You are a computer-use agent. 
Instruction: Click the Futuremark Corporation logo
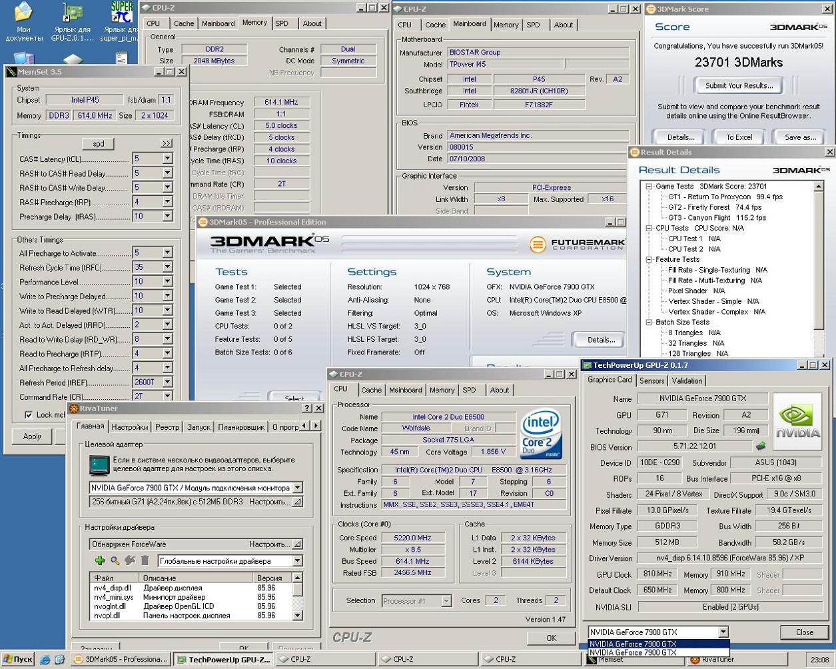(577, 245)
